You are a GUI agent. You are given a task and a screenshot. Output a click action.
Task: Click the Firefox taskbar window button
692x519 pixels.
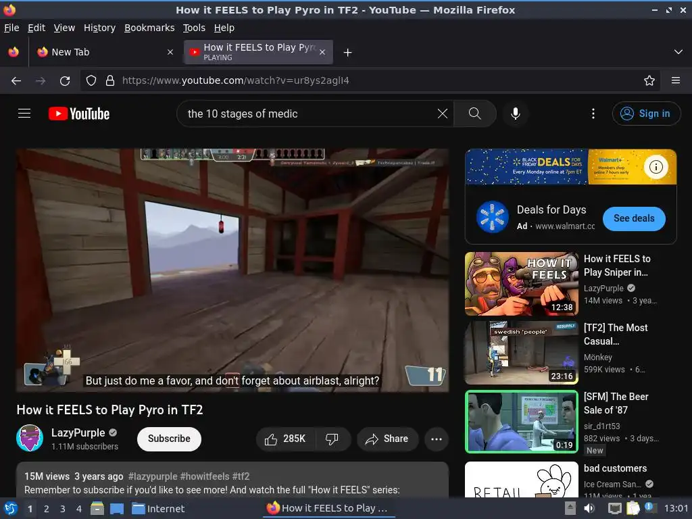pyautogui.click(x=328, y=508)
